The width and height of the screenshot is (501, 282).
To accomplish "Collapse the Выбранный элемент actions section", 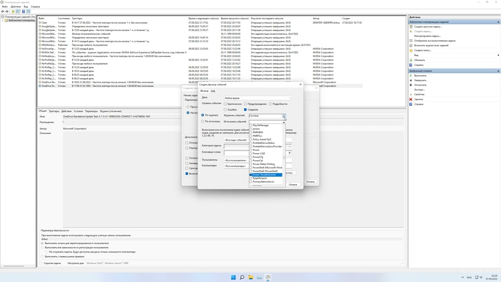I will (498, 71).
